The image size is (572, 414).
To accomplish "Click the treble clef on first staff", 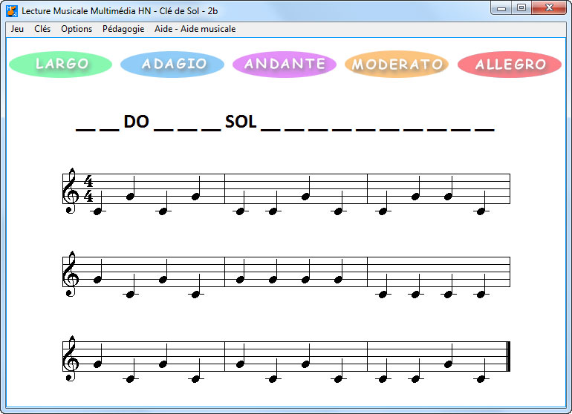I will point(71,191).
